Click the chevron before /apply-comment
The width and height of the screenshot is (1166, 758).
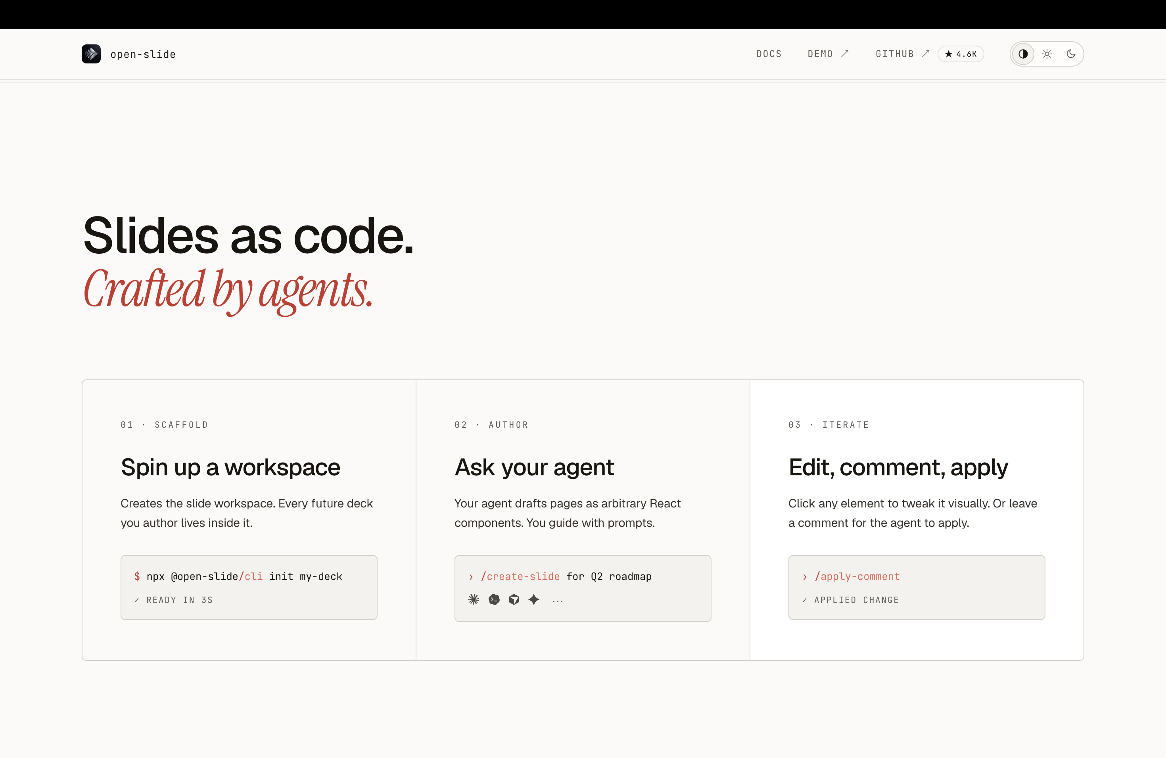coord(805,577)
